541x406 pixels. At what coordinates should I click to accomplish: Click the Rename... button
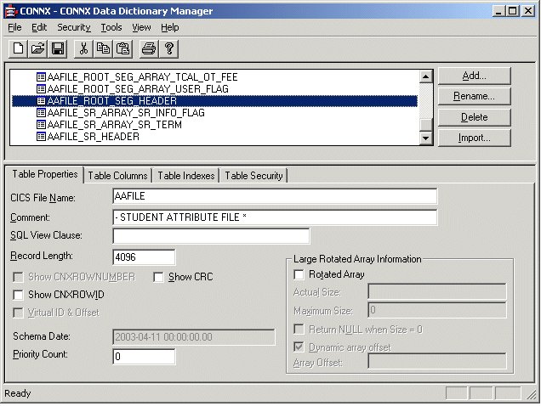coord(474,96)
